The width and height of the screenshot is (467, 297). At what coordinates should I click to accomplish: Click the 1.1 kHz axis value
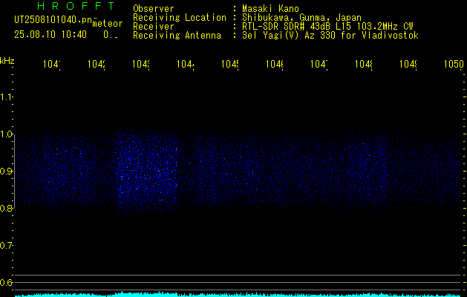[x=6, y=97]
